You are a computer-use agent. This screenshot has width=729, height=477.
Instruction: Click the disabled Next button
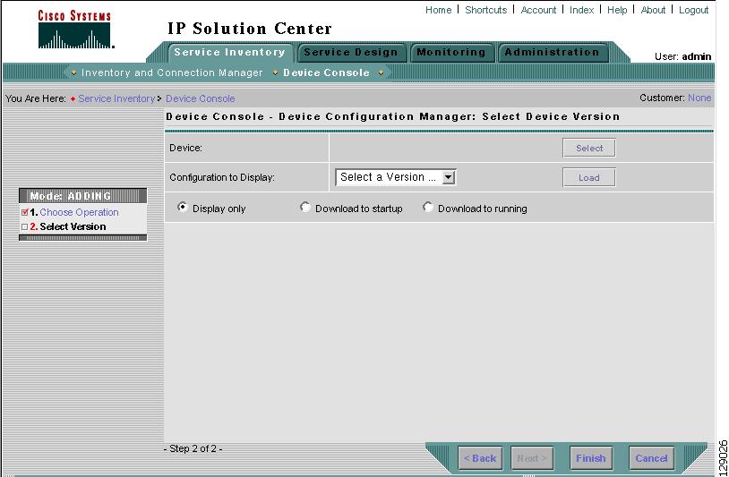[532, 458]
